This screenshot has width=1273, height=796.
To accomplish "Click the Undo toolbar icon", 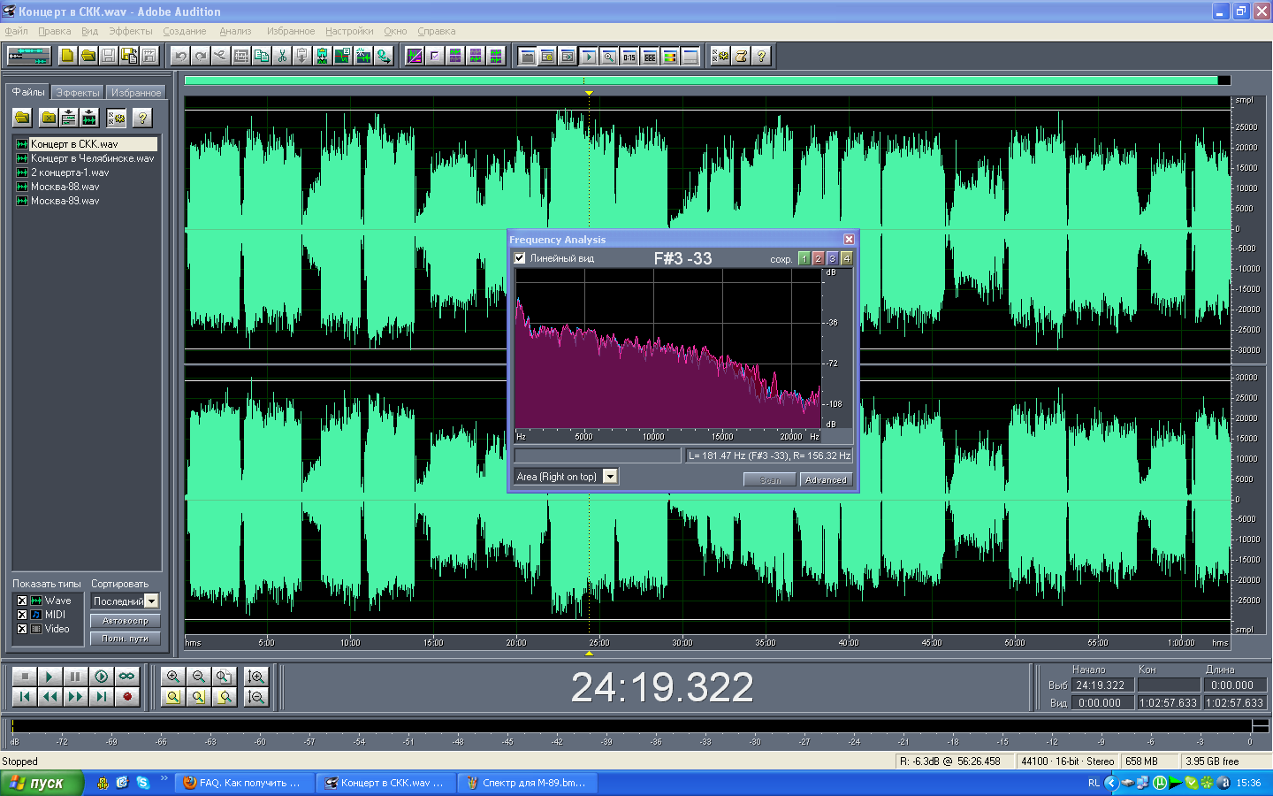I will point(181,56).
